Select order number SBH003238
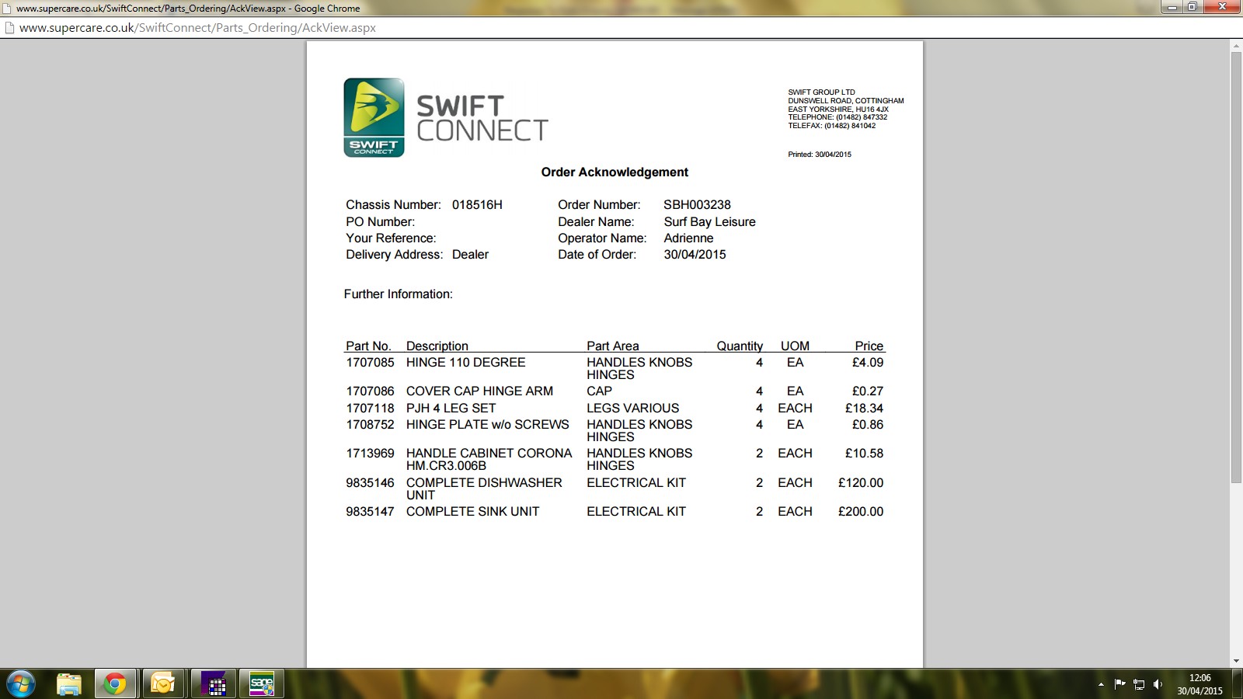The width and height of the screenshot is (1243, 699). [x=697, y=205]
